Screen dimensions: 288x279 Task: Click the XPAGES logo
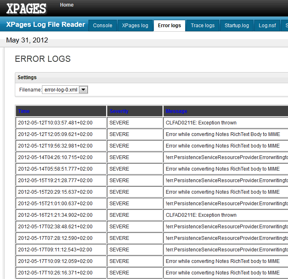(26, 8)
